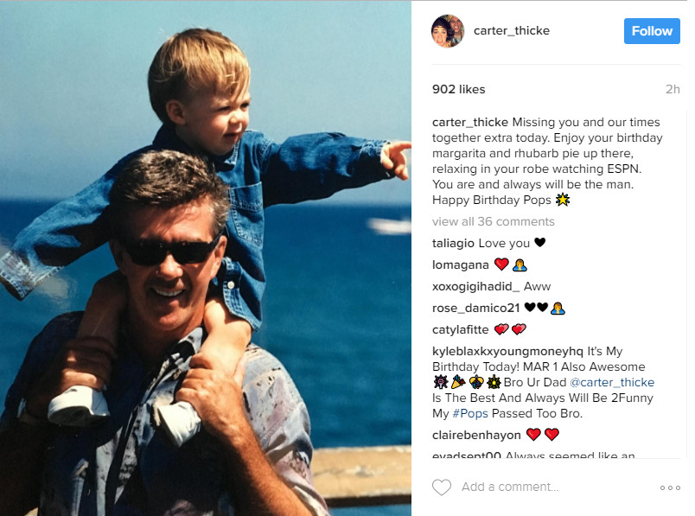695x516 pixels.
Task: Click the Follow button
Action: [x=652, y=31]
